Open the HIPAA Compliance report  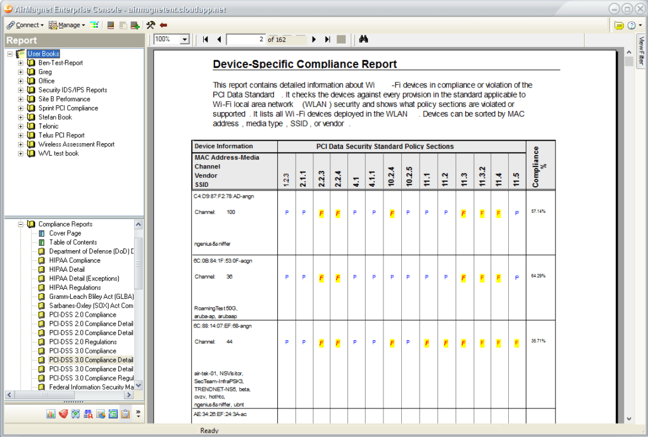75,261
